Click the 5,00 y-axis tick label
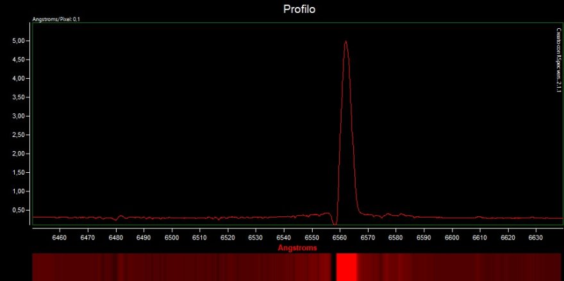Image resolution: width=564 pixels, height=281 pixels. point(19,41)
